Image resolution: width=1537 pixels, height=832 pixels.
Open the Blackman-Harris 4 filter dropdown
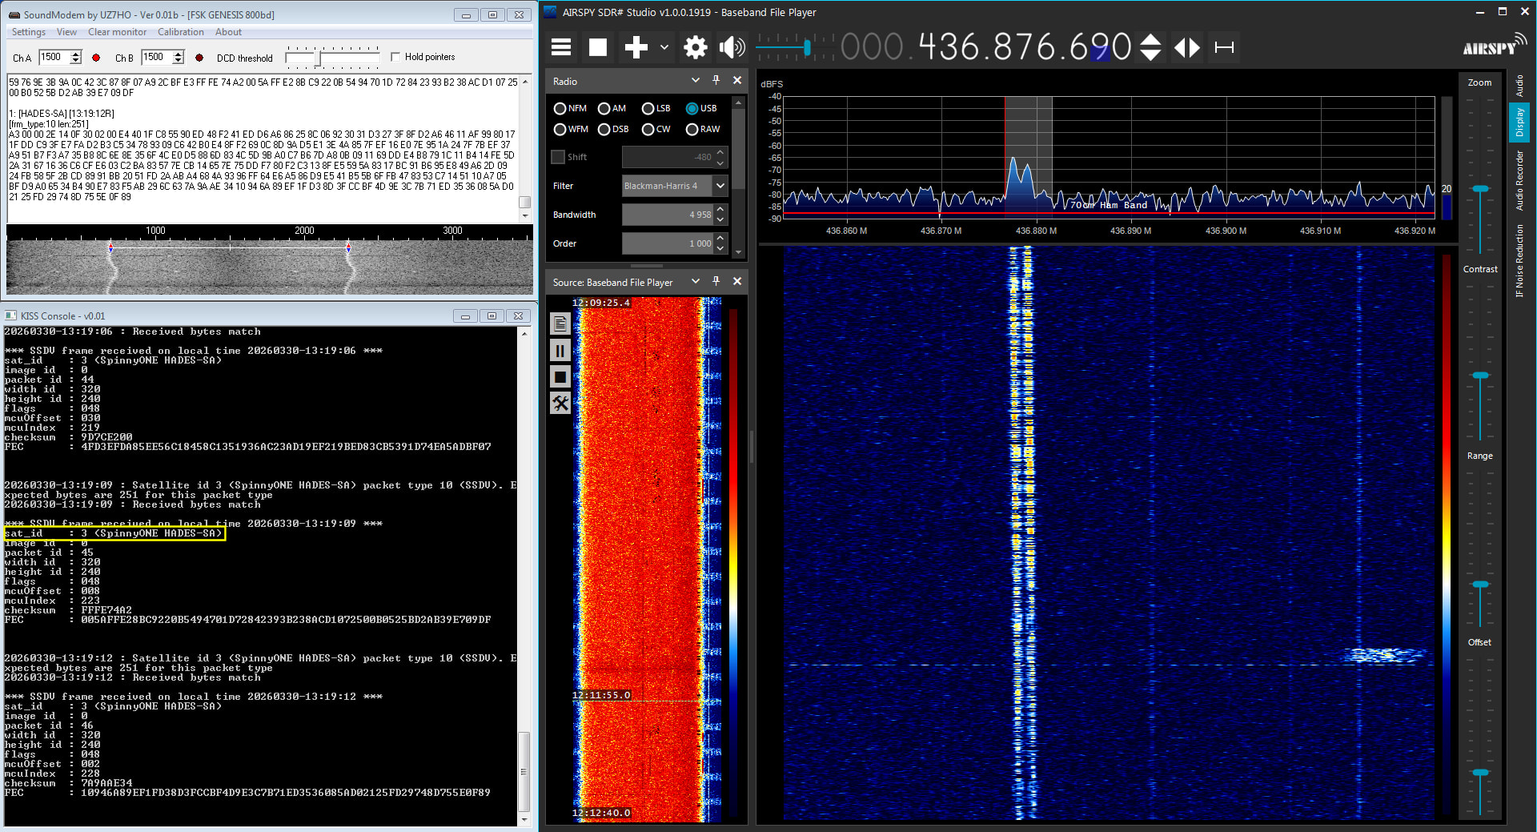pyautogui.click(x=720, y=186)
